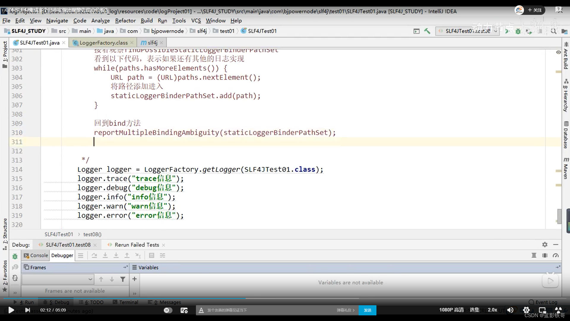The width and height of the screenshot is (570, 321).
Task: Click the Build project hammer icon
Action: pyautogui.click(x=427, y=31)
